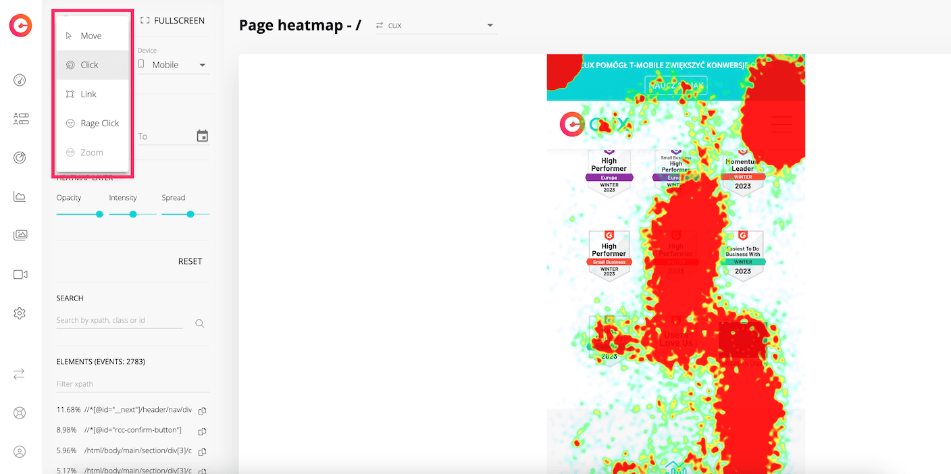This screenshot has width=951, height=474.
Task: Open the cux project dropdown
Action: click(436, 26)
